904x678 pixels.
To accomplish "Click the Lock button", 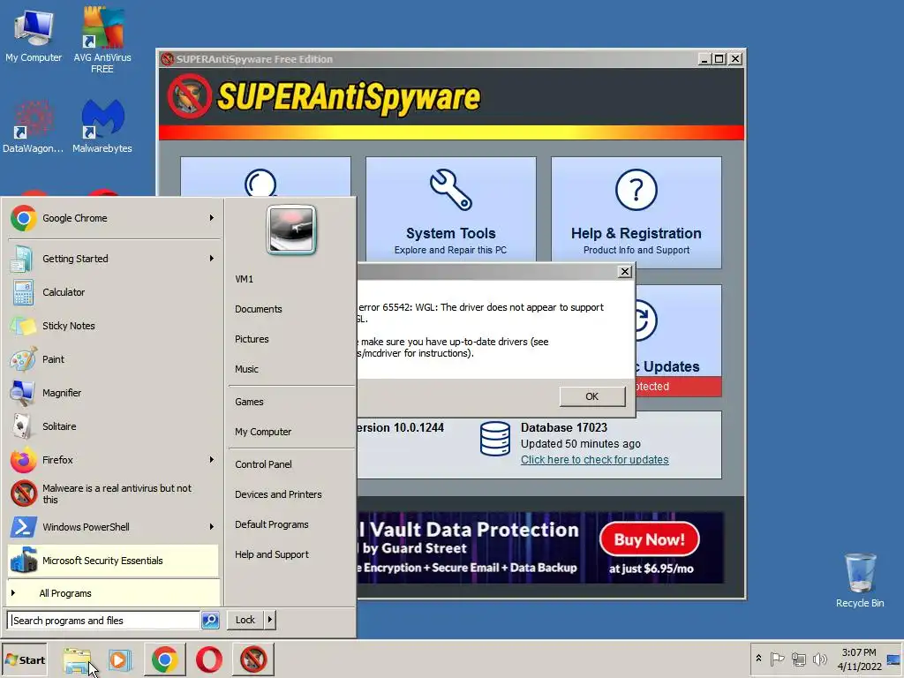I will pyautogui.click(x=245, y=620).
